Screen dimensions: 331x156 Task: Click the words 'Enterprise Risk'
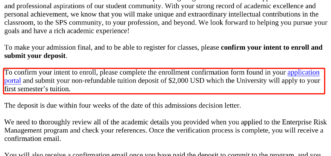pyautogui.click(x=304, y=122)
